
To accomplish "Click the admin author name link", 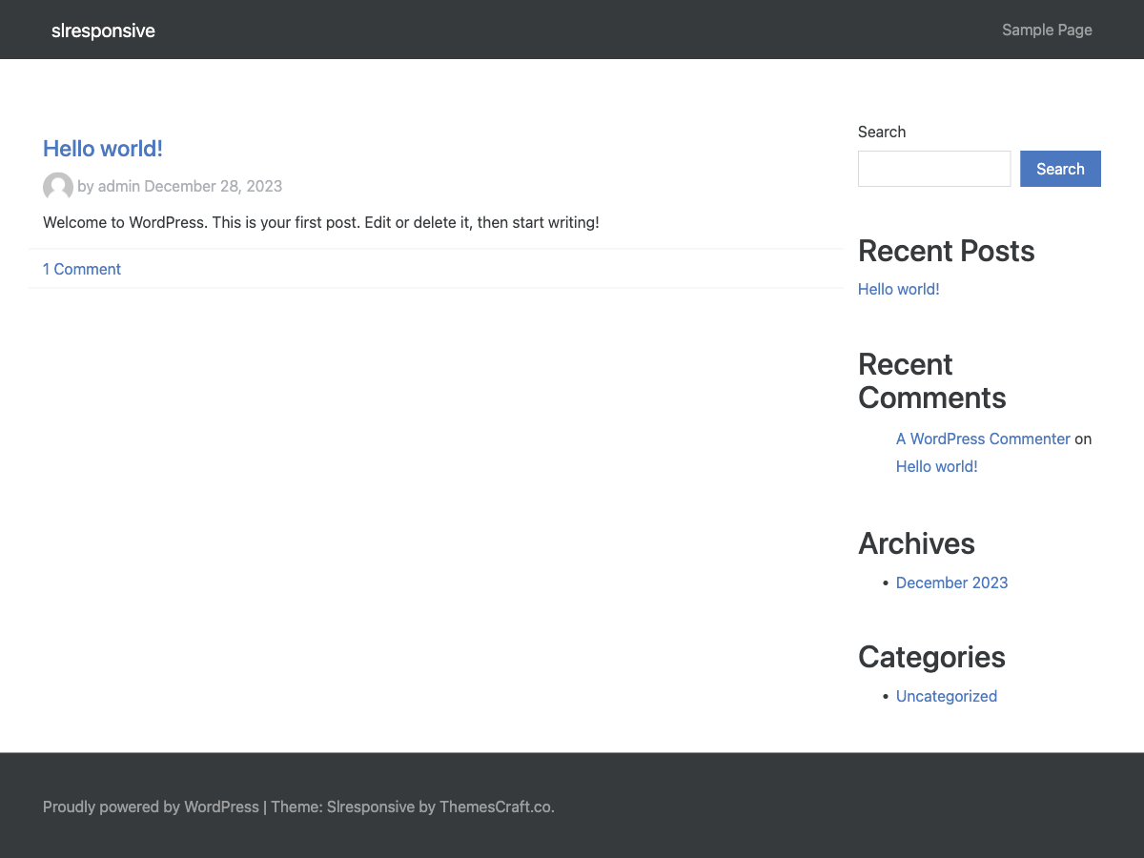I will (x=119, y=186).
